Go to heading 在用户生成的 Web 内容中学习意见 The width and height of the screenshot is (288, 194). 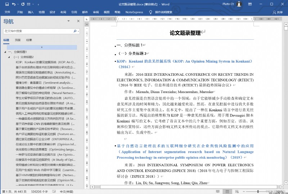[x=46, y=170]
